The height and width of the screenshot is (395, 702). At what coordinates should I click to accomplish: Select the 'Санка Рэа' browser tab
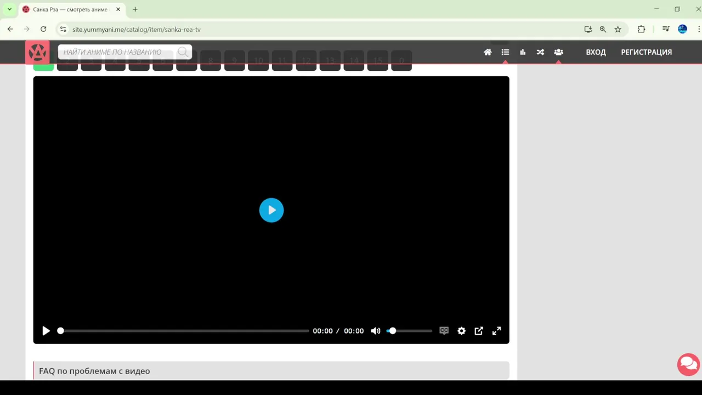pos(71,9)
